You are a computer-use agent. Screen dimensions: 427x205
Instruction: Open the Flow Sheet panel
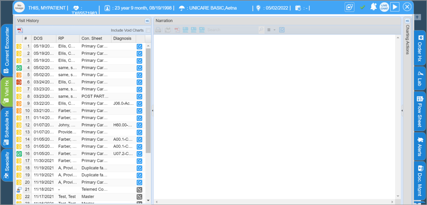click(x=420, y=112)
